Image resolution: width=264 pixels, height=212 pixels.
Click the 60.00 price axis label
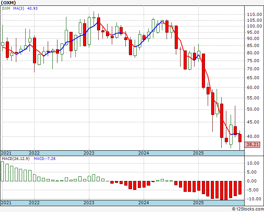253,87
